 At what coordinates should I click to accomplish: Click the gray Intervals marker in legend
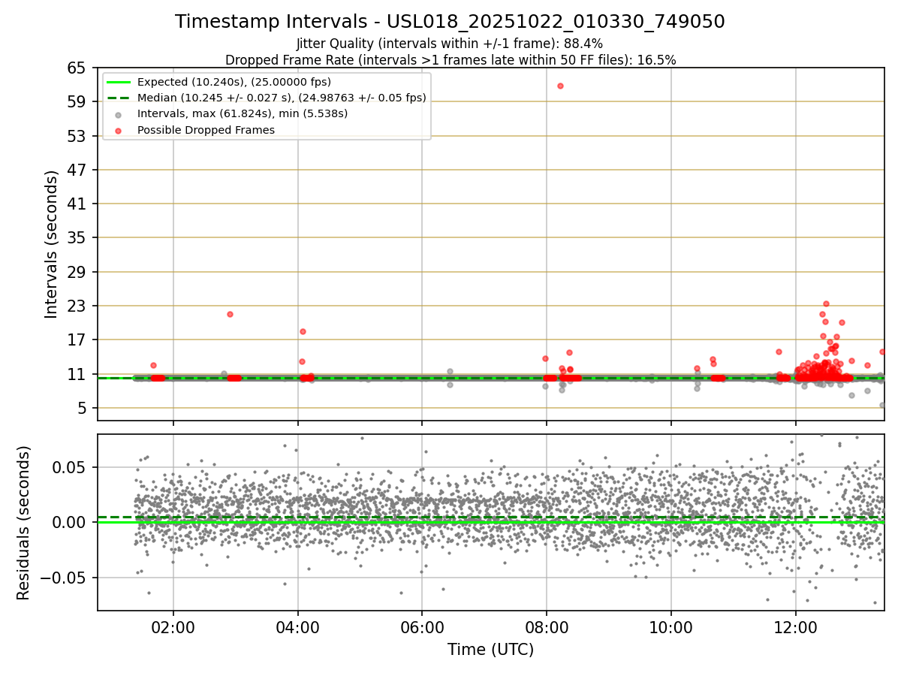(119, 114)
